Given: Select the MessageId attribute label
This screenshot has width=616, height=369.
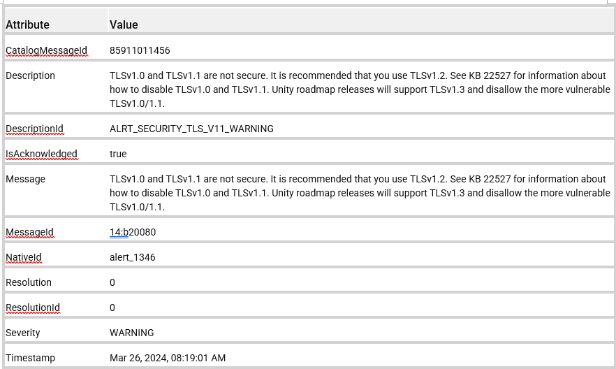Looking at the screenshot, I should tap(29, 232).
